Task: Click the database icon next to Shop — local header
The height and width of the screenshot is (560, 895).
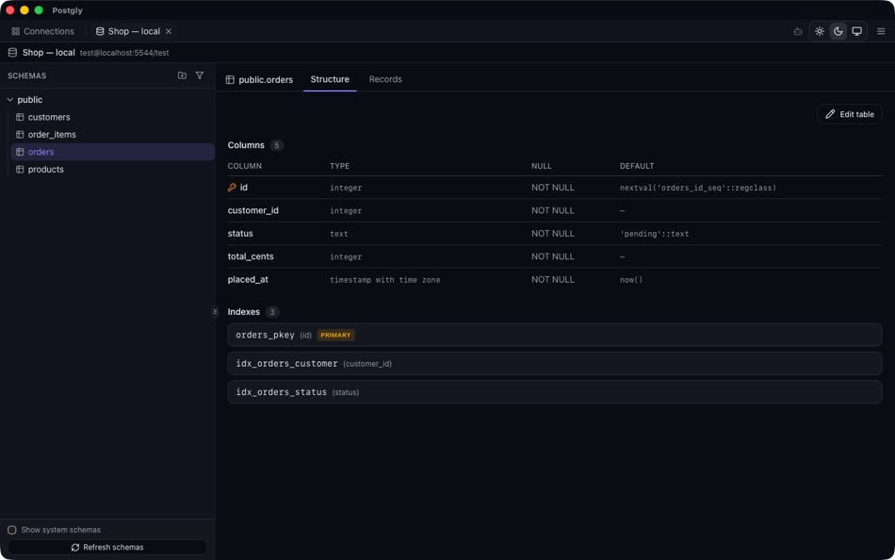Action: (12, 53)
